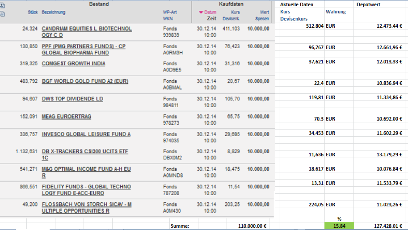The height and width of the screenshot is (230, 408).
Task: Open PPF CP GLOBAL BIOPHARMA FUND link
Action: (84, 50)
